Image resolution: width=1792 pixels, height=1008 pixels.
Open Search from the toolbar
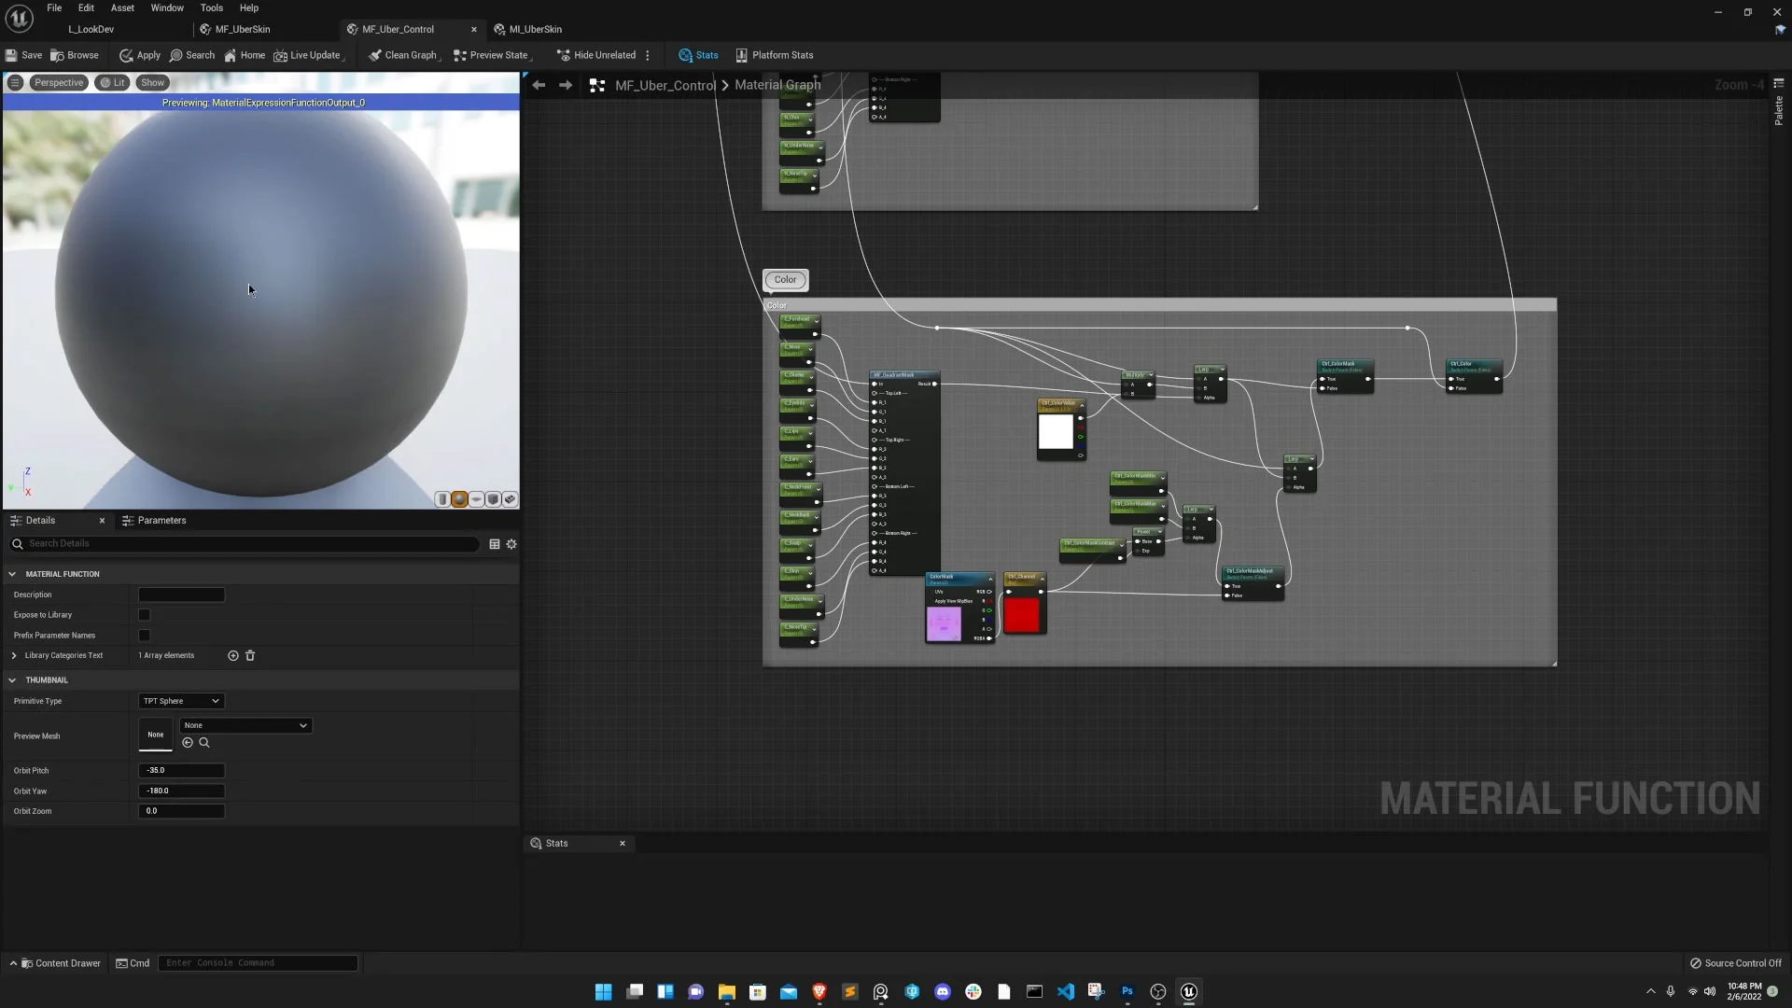pyautogui.click(x=192, y=55)
